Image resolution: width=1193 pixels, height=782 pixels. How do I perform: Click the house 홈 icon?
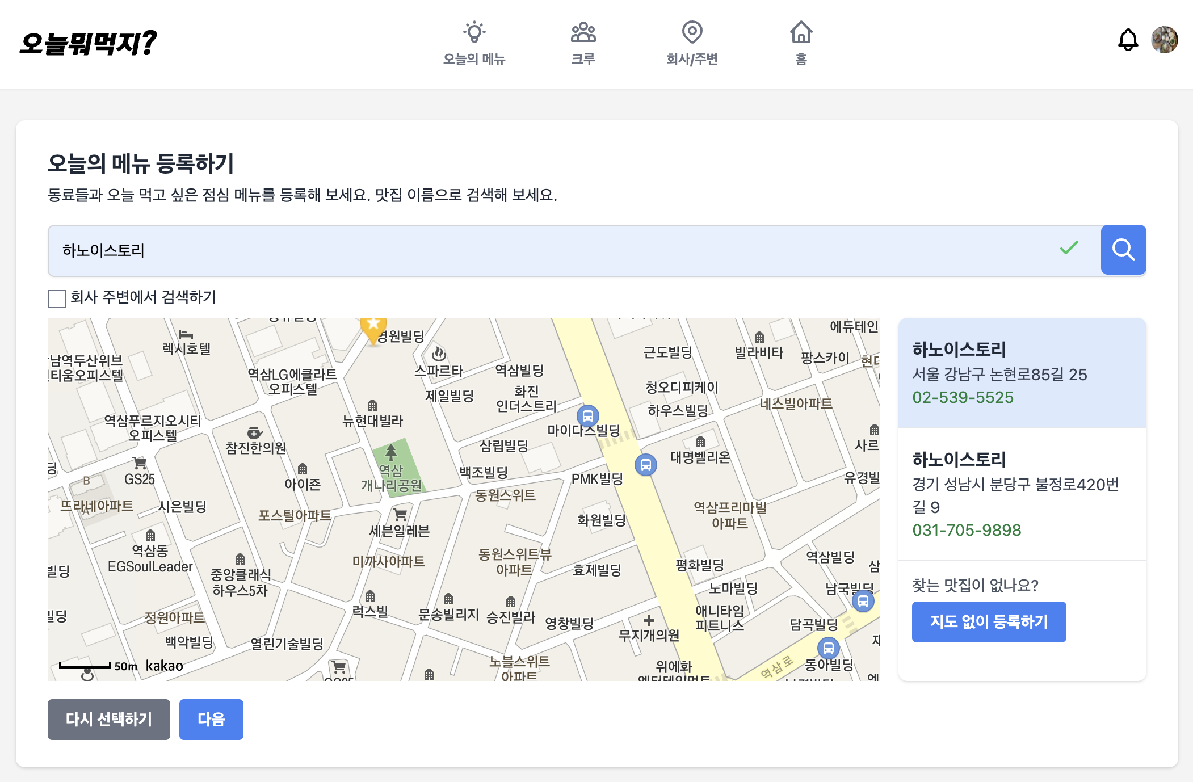(x=801, y=32)
